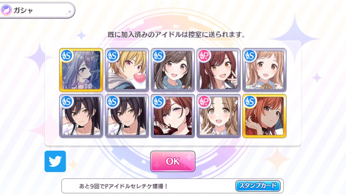Click S badge on orange-haired idol card
Viewport: 346px width, 195px height.
coord(250,101)
